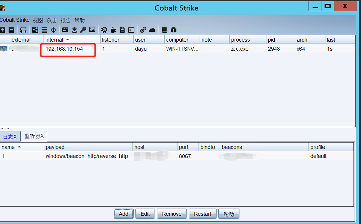Click the 帮助 button below listeners
The height and width of the screenshot is (224, 361).
[x=229, y=214]
